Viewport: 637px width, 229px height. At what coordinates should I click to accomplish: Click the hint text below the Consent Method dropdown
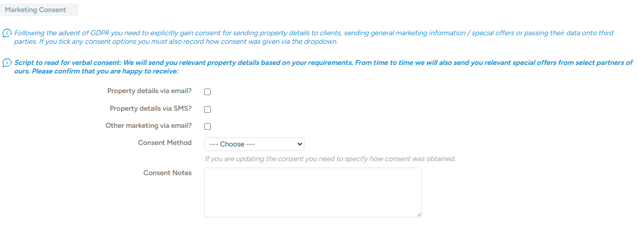(x=330, y=159)
